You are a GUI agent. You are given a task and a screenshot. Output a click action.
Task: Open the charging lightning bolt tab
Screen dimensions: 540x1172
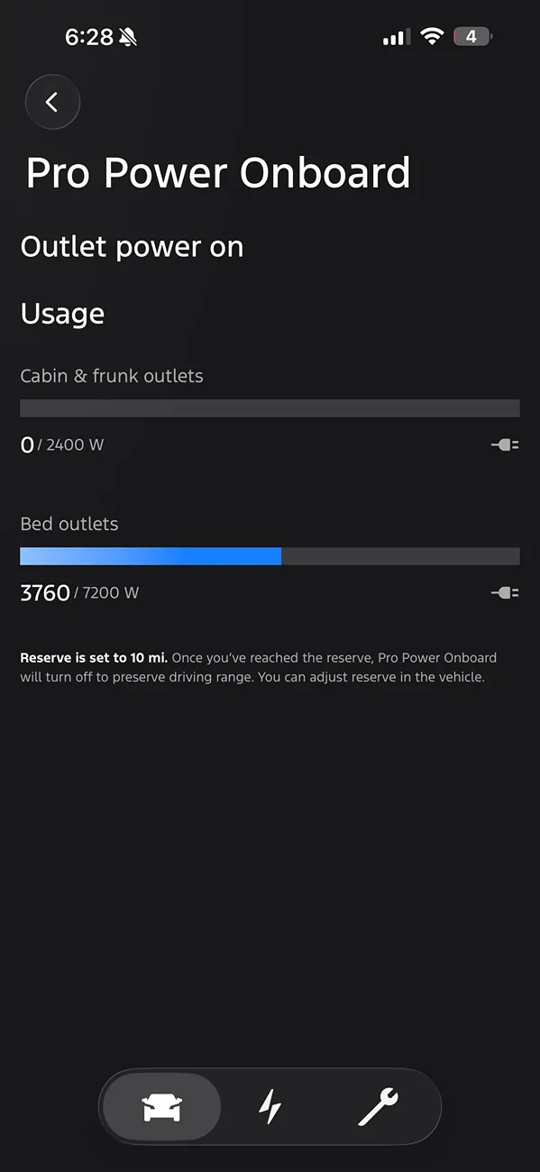pos(270,1106)
